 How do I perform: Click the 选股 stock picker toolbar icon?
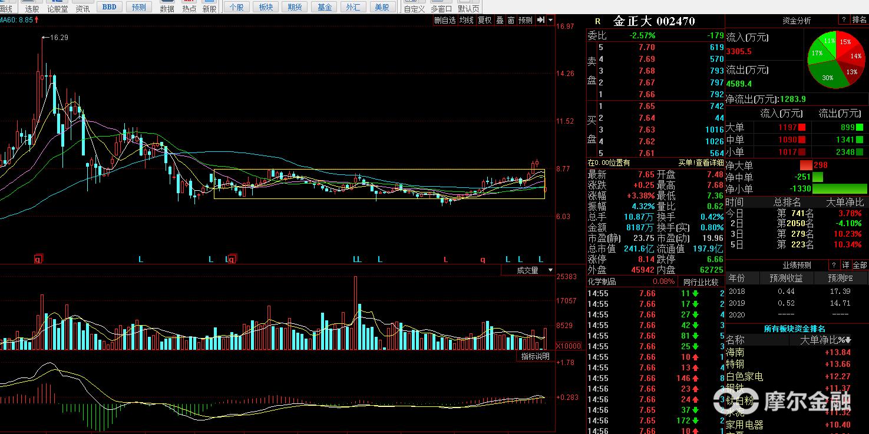click(x=32, y=7)
